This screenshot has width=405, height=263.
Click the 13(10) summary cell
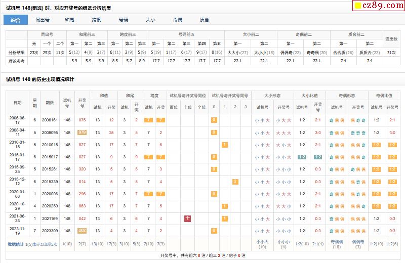coord(97,244)
